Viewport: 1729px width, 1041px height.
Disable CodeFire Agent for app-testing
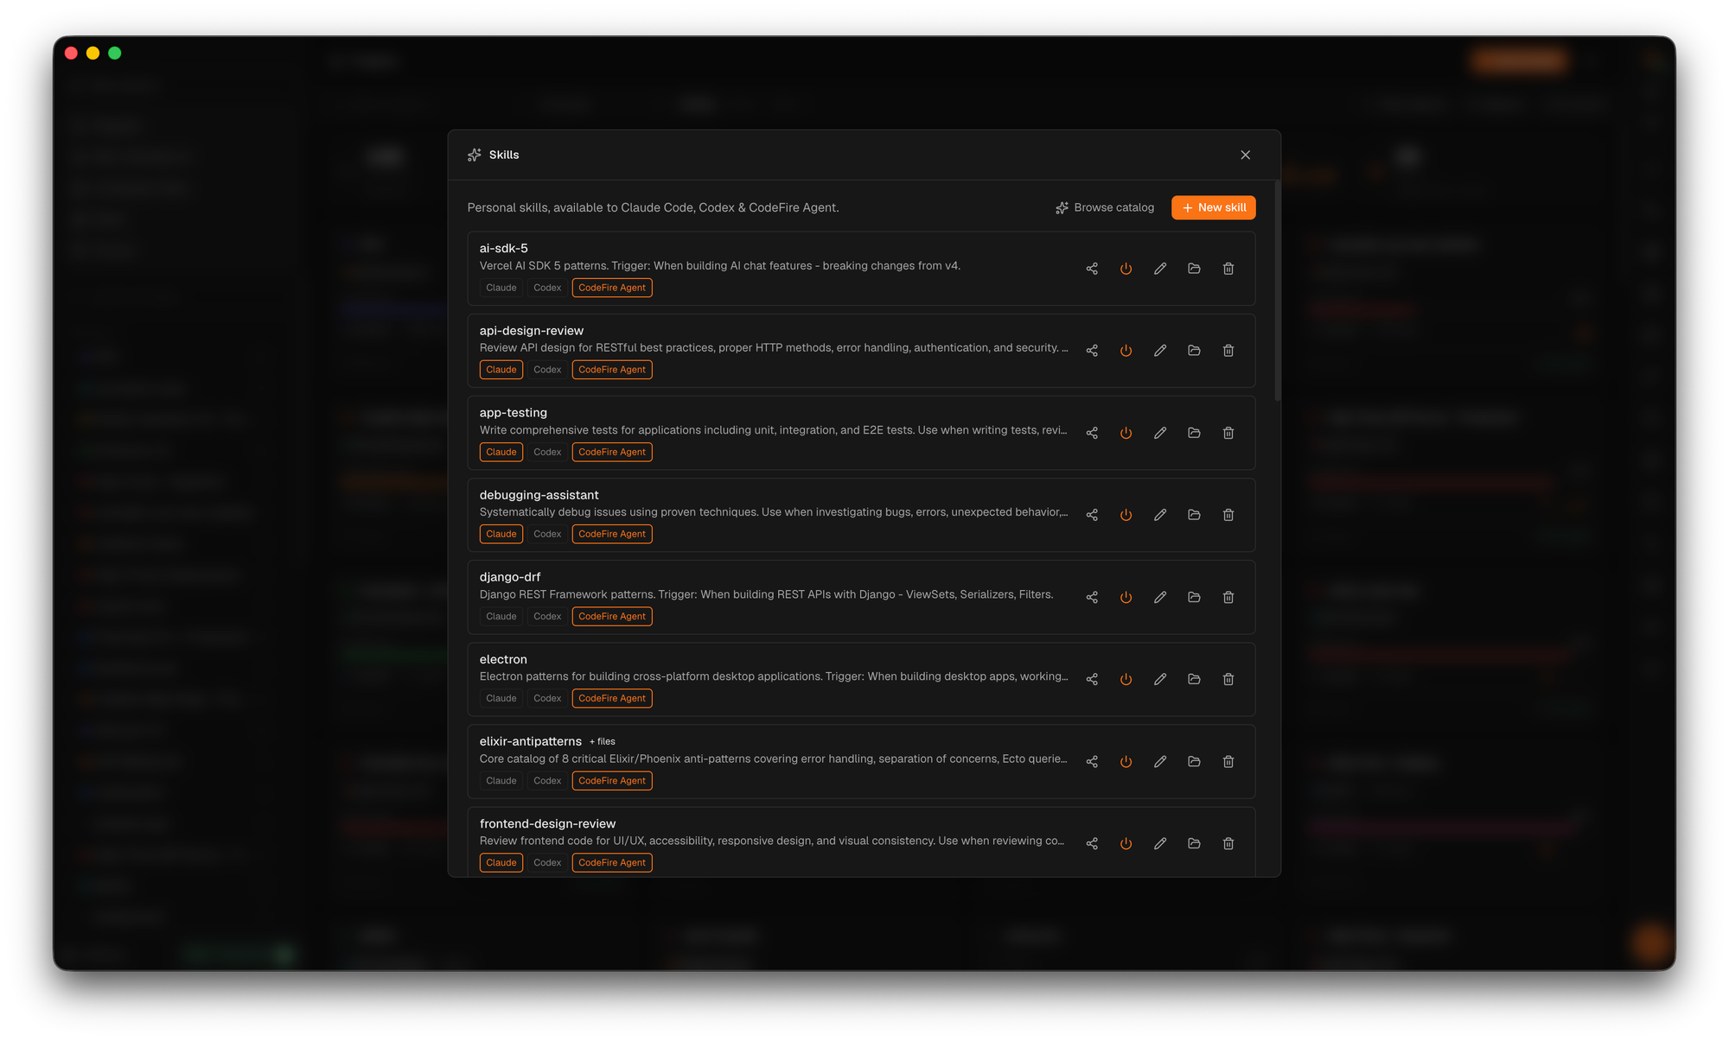pos(612,452)
